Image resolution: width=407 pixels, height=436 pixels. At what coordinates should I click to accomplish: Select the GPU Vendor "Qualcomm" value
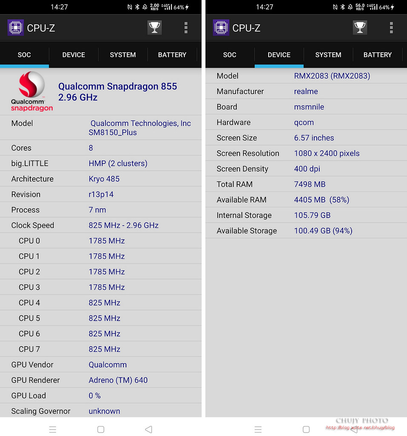pos(108,365)
